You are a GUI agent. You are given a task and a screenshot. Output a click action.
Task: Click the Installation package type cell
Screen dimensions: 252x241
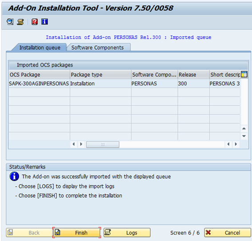point(100,84)
